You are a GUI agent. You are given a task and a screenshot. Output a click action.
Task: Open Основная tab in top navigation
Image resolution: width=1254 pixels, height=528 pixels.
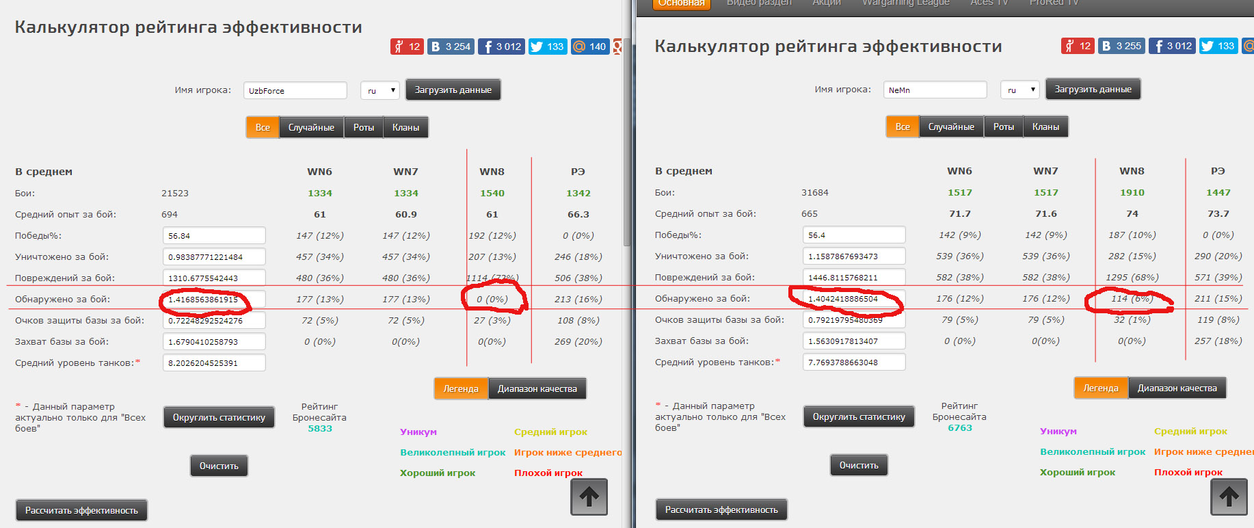681,3
